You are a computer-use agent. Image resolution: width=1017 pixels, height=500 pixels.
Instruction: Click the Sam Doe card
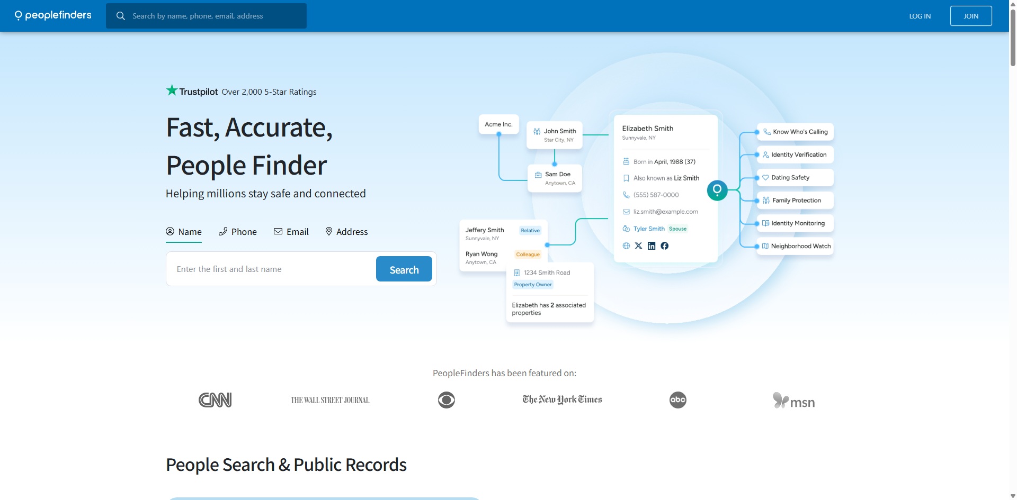pyautogui.click(x=555, y=178)
